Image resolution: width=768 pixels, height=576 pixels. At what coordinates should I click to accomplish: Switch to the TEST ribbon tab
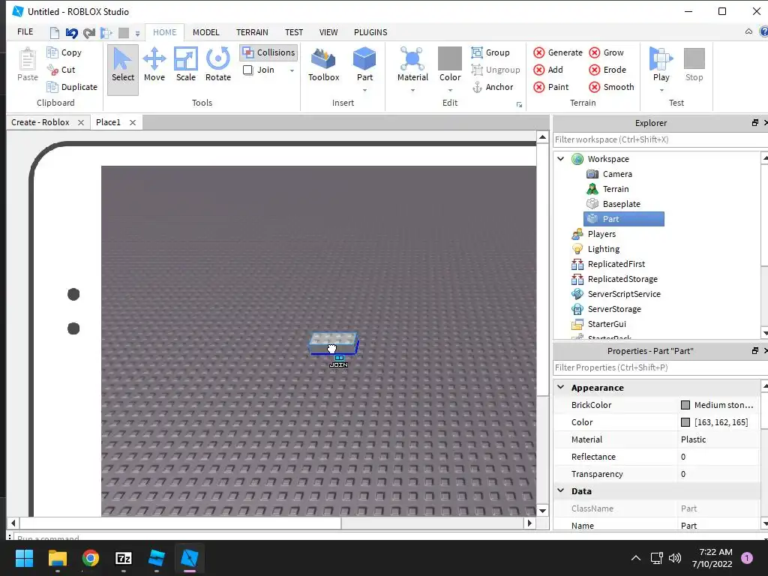point(294,32)
